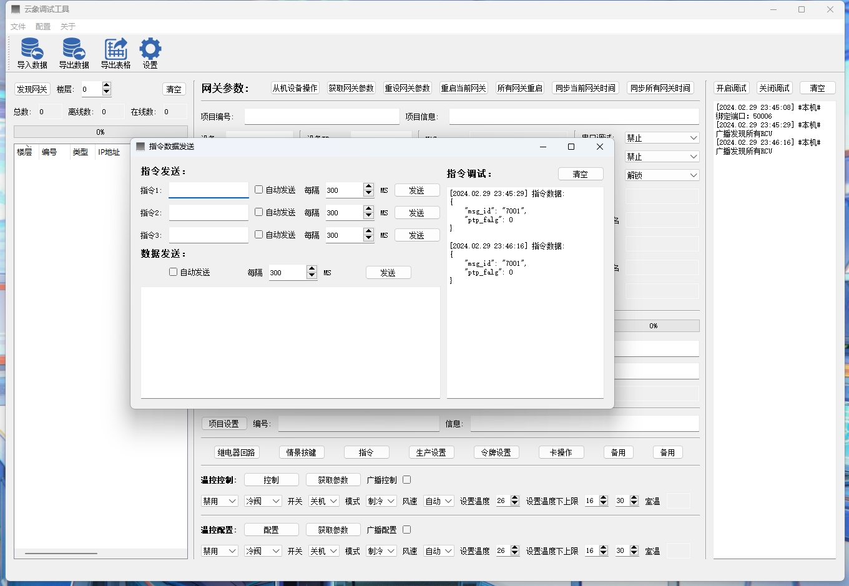Click the gateway list horizontal scrollbar
Screen dimensions: 849x586
(61, 553)
